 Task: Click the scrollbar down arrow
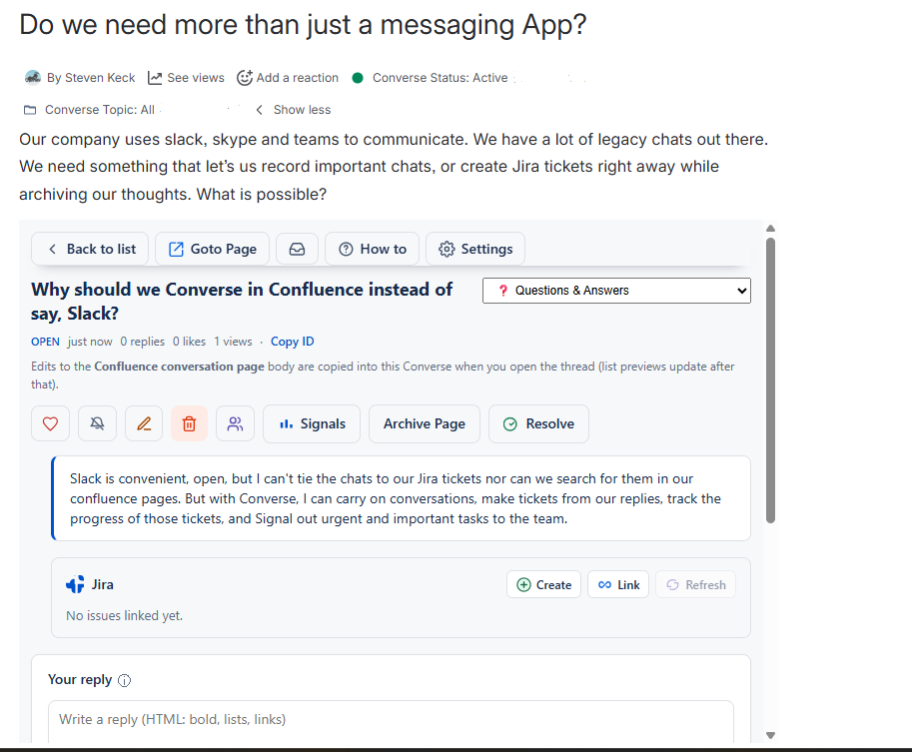771,735
